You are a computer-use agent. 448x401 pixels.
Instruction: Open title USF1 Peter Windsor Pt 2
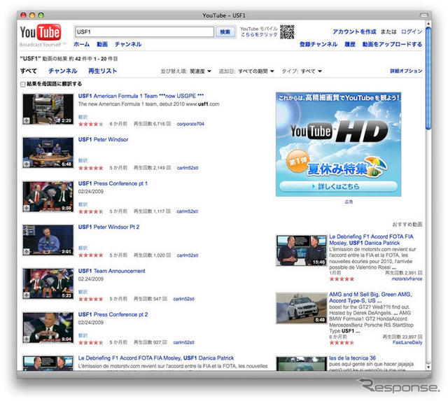click(109, 227)
